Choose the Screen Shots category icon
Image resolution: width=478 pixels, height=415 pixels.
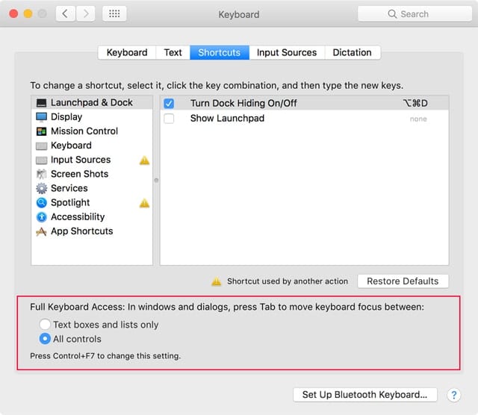(x=42, y=174)
